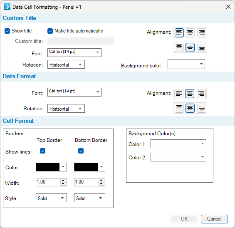The height and width of the screenshot is (228, 235).
Task: Click the Background Color(s) label
Action: click(x=153, y=134)
